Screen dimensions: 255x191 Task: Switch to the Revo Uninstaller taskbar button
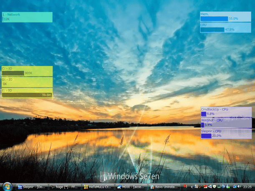pyautogui.click(x=164, y=187)
